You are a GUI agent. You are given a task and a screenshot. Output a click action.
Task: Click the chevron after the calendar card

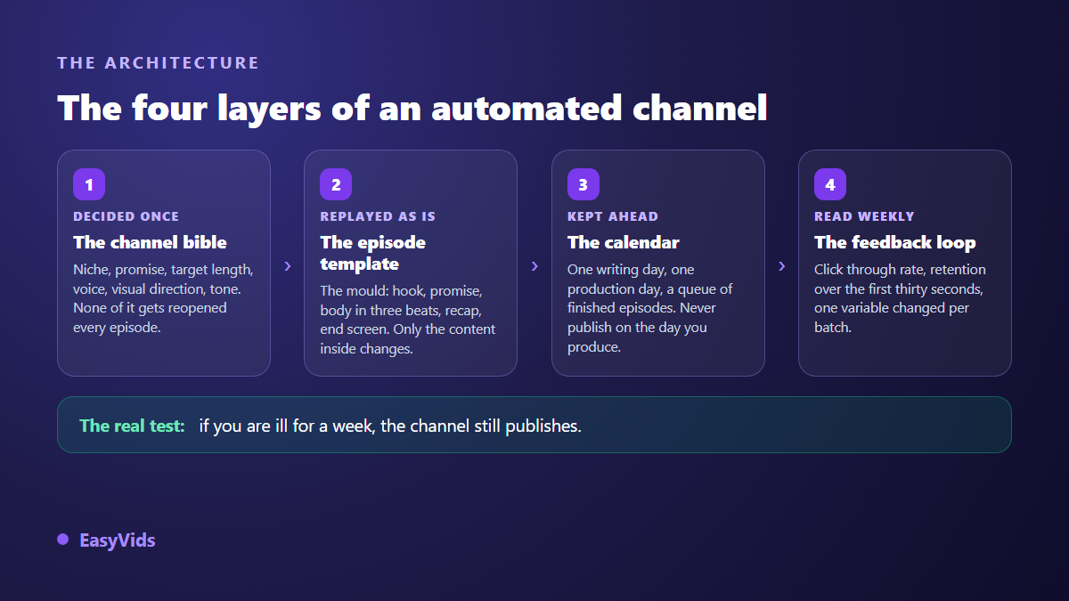tap(781, 265)
